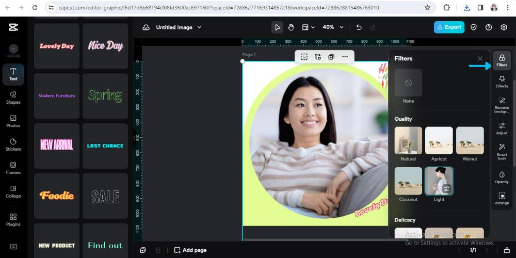Undo the last action
This screenshot has width=516, height=258.
(x=359, y=27)
